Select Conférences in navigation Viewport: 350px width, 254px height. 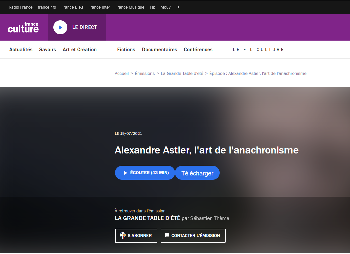(198, 50)
